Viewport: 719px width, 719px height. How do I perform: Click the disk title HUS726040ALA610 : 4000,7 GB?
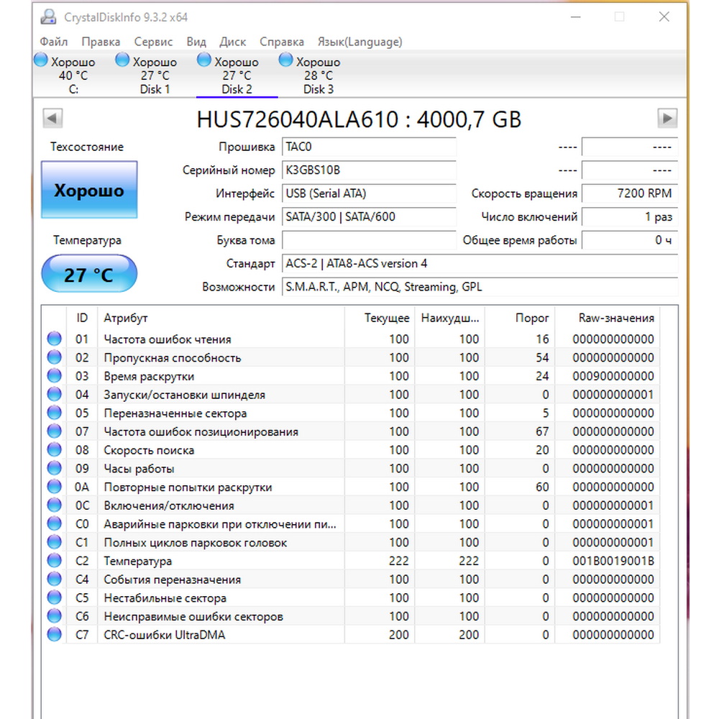click(x=359, y=119)
